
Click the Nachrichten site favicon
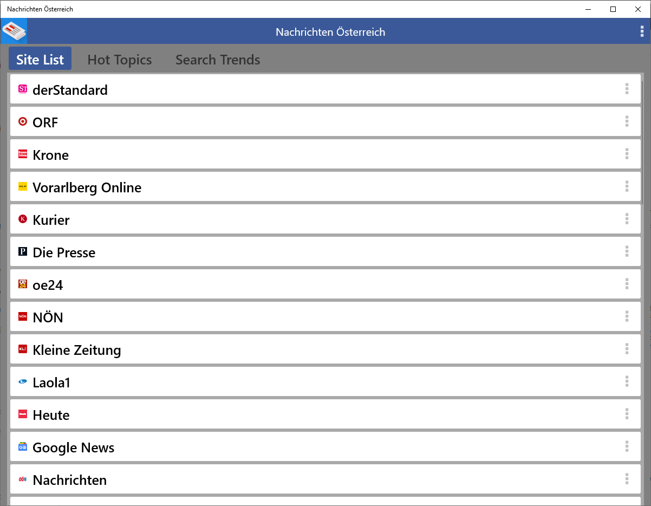click(23, 479)
